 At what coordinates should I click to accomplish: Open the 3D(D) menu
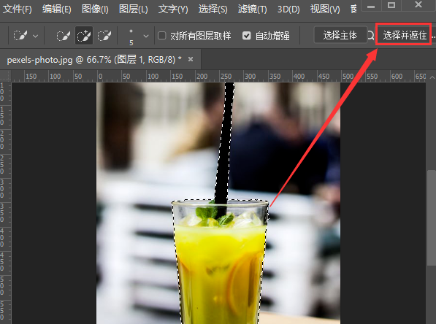coord(288,9)
